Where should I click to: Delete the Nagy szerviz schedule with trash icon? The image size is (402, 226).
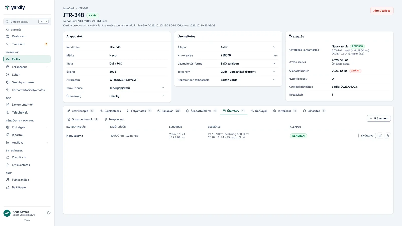tap(388, 136)
